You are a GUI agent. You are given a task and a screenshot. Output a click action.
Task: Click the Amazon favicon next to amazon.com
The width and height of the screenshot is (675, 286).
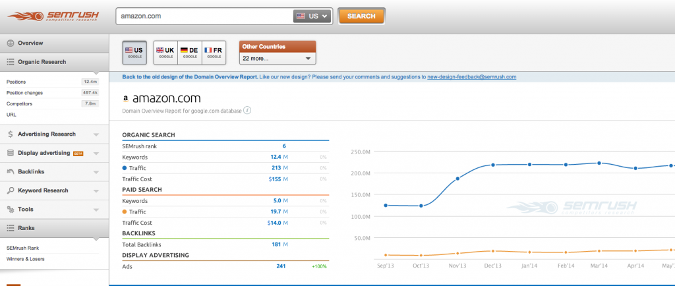click(x=126, y=99)
